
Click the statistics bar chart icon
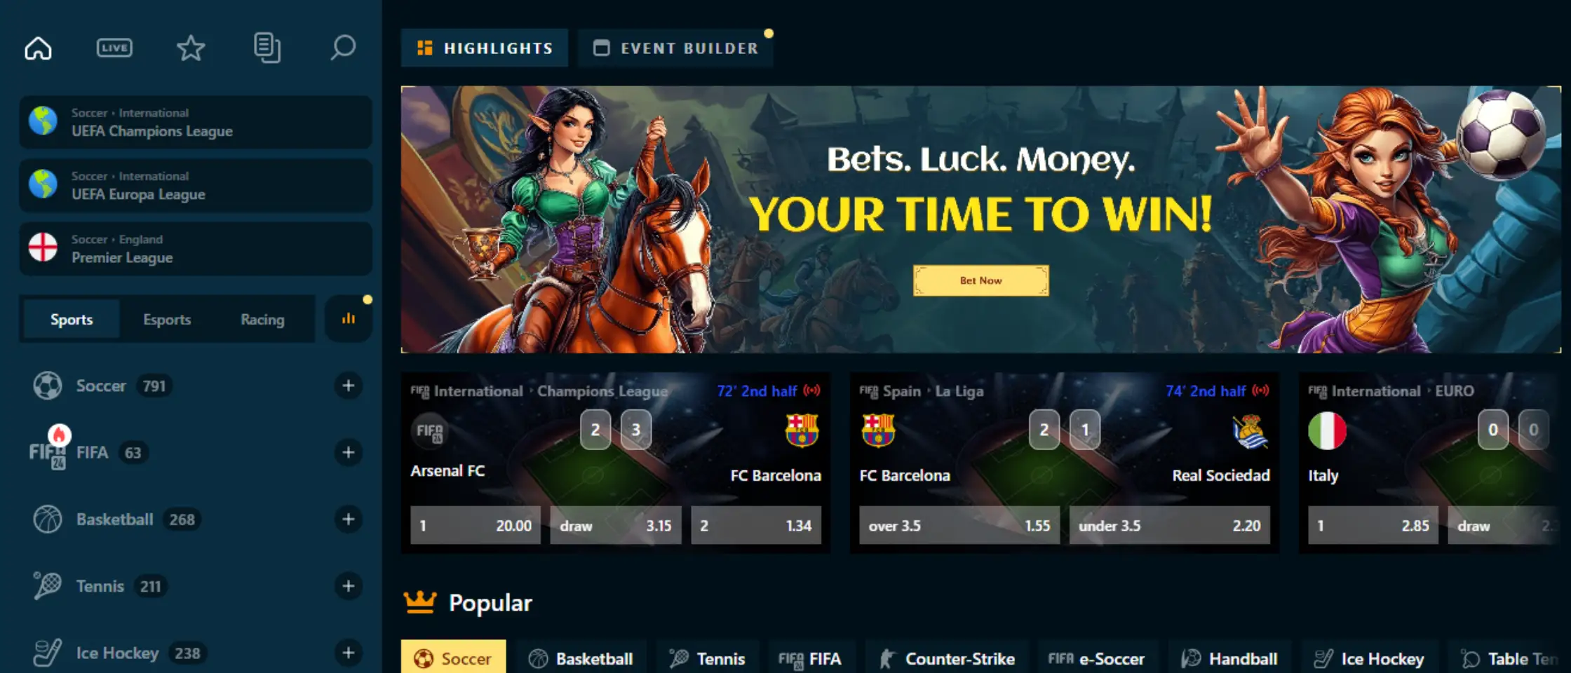(348, 319)
